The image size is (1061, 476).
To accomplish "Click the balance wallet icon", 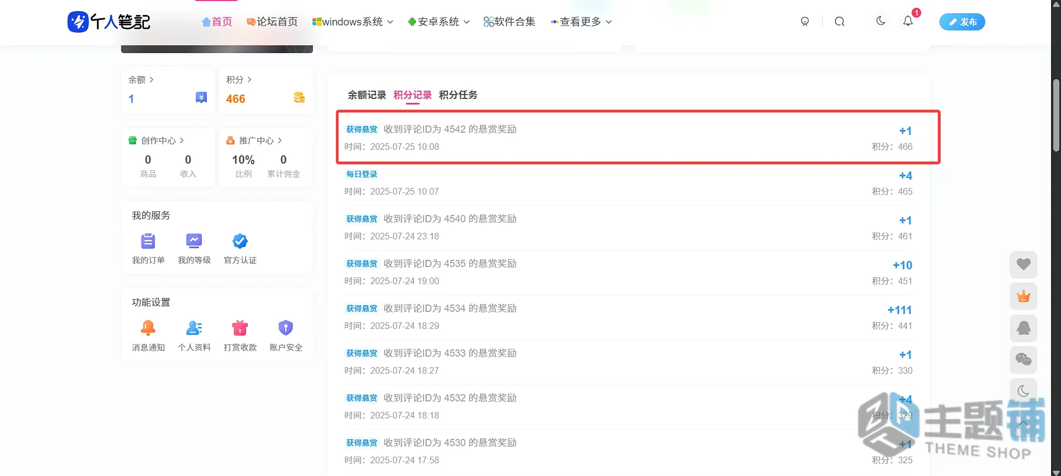I will click(x=201, y=98).
